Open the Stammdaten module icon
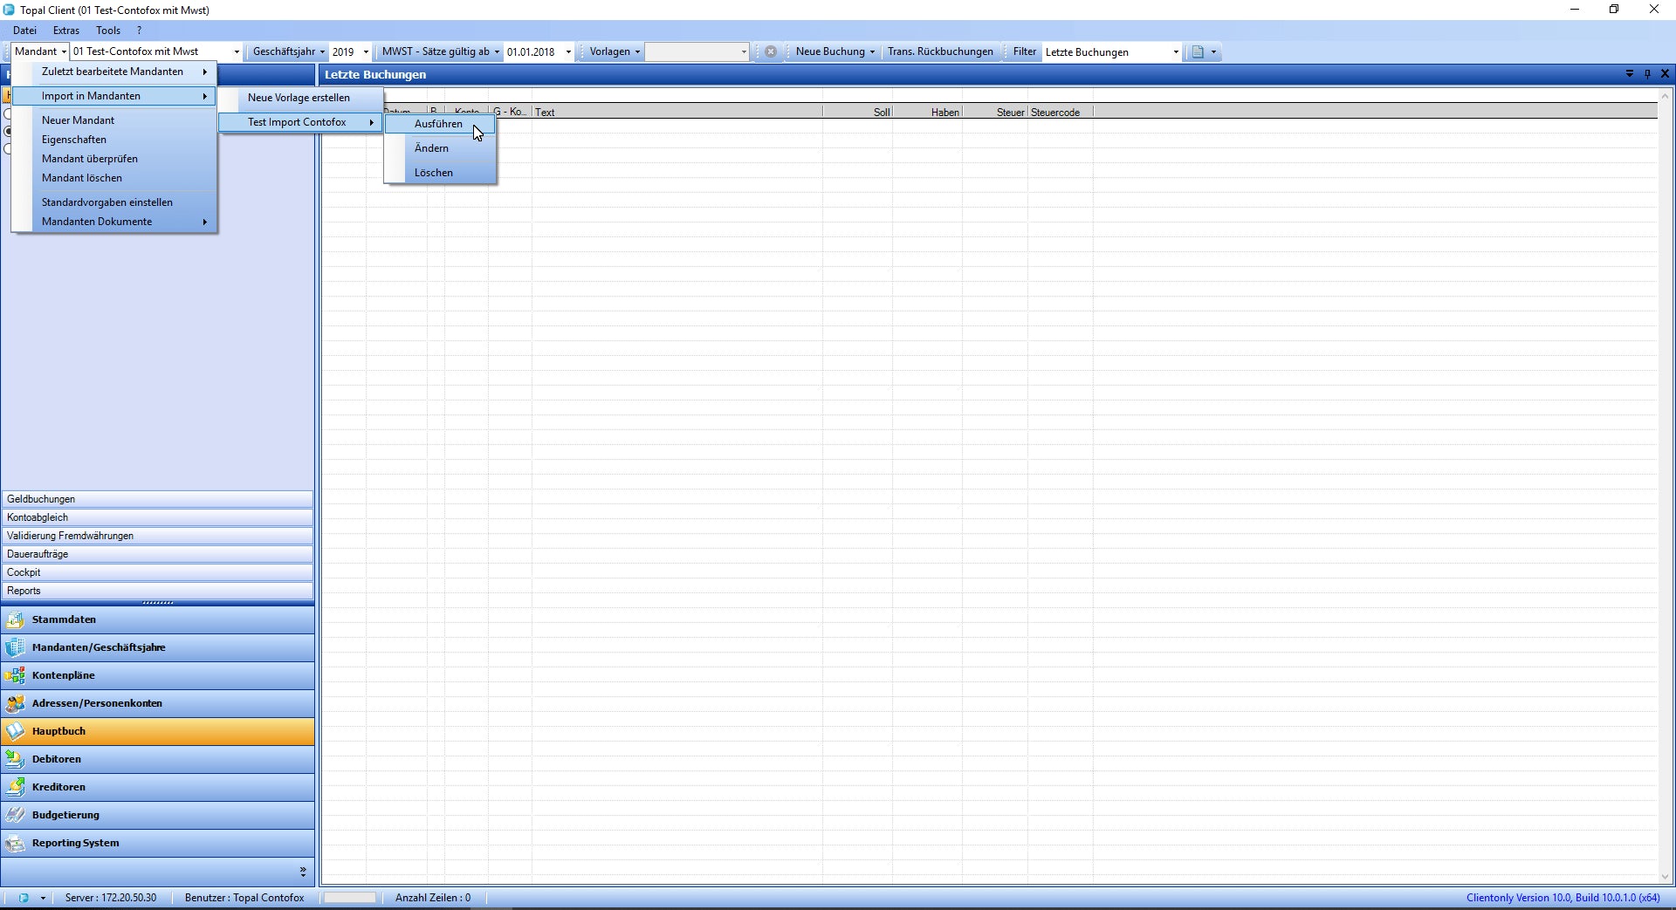Viewport: 1676px width, 910px height. point(16,619)
